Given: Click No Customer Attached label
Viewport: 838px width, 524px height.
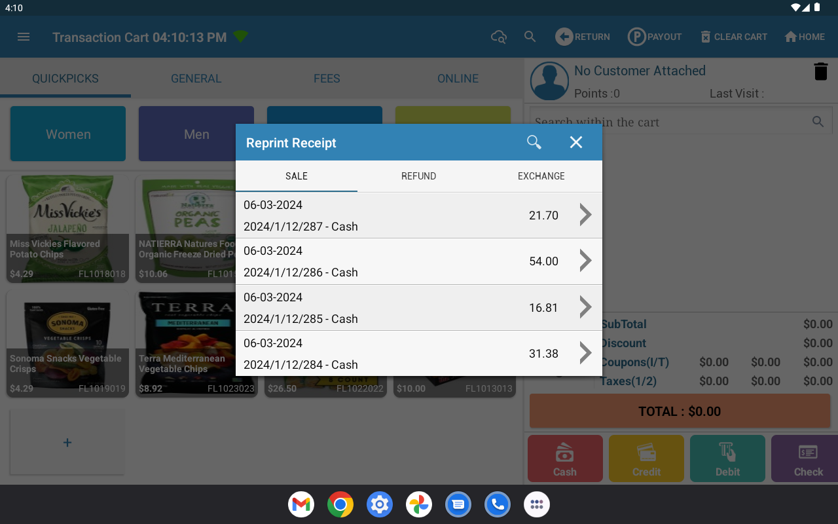Looking at the screenshot, I should (x=640, y=71).
